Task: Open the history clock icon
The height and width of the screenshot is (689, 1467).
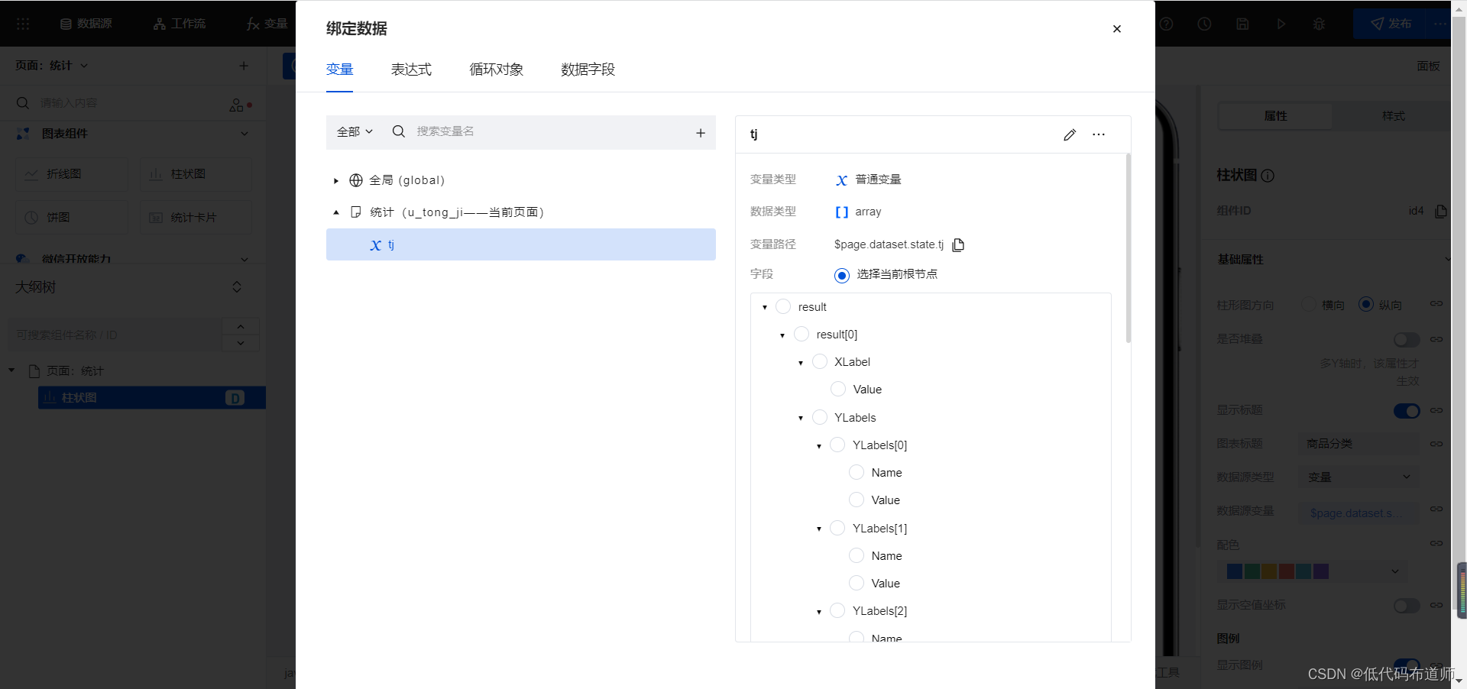Action: (x=1204, y=24)
